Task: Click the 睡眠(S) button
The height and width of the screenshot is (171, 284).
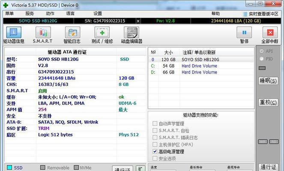Action: [x=268, y=81]
